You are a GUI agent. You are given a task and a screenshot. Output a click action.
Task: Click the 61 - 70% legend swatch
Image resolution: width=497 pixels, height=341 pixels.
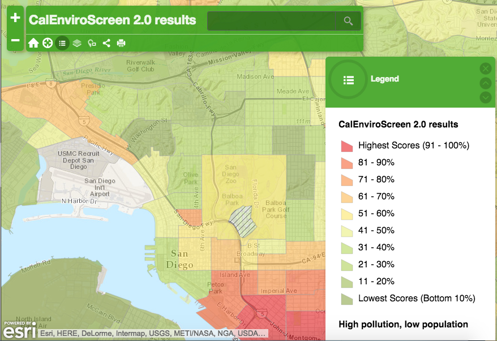(347, 197)
